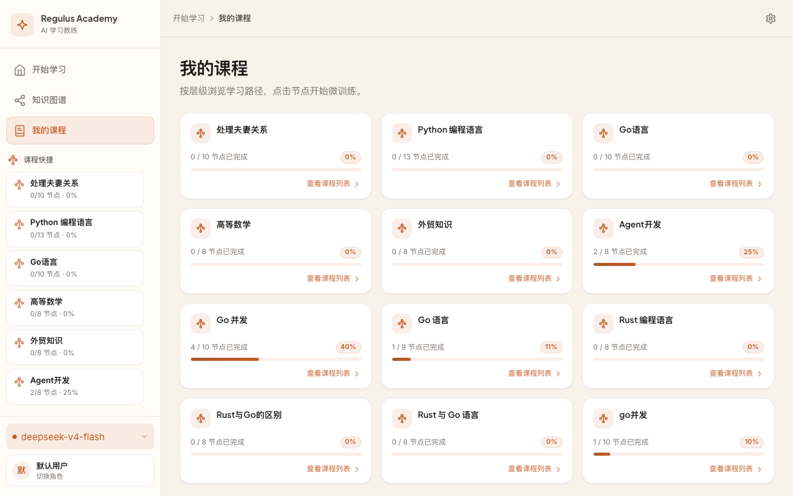Click the Rust 编程语言 card title

coord(646,320)
